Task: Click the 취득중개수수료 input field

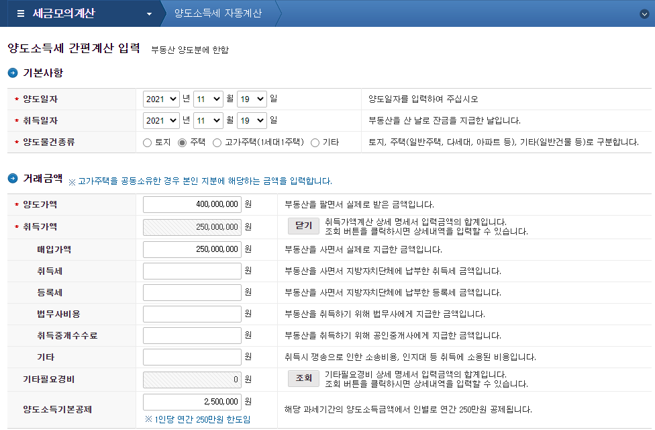Action: tap(192, 335)
